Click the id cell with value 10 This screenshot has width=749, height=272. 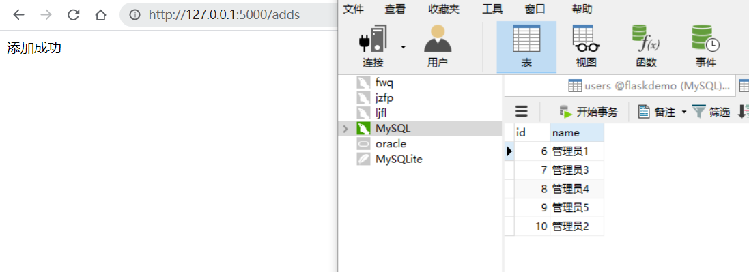pyautogui.click(x=533, y=226)
